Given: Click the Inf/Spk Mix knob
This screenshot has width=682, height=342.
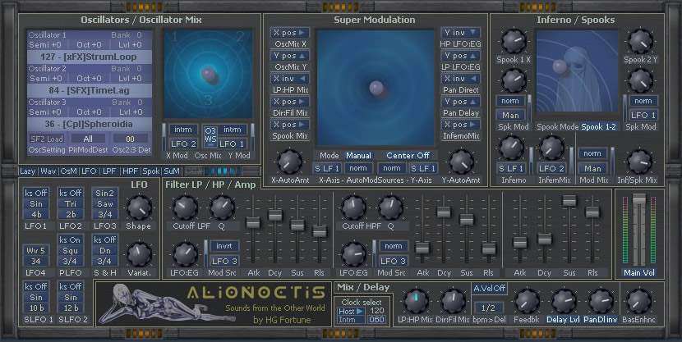Looking at the screenshot, I should pos(639,162).
